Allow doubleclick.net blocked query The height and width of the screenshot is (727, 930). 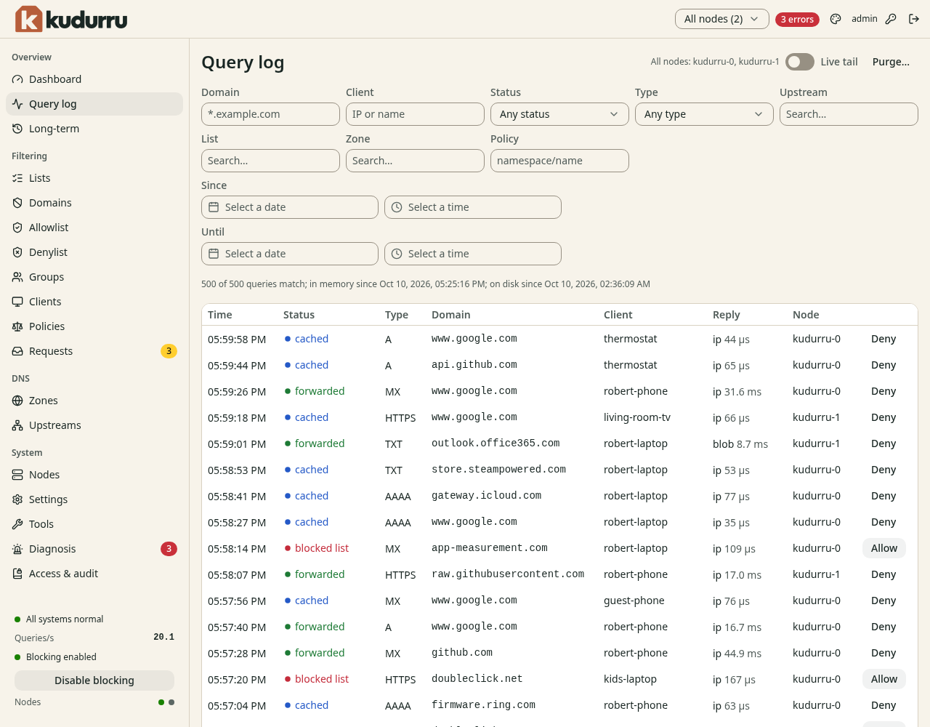click(x=884, y=679)
